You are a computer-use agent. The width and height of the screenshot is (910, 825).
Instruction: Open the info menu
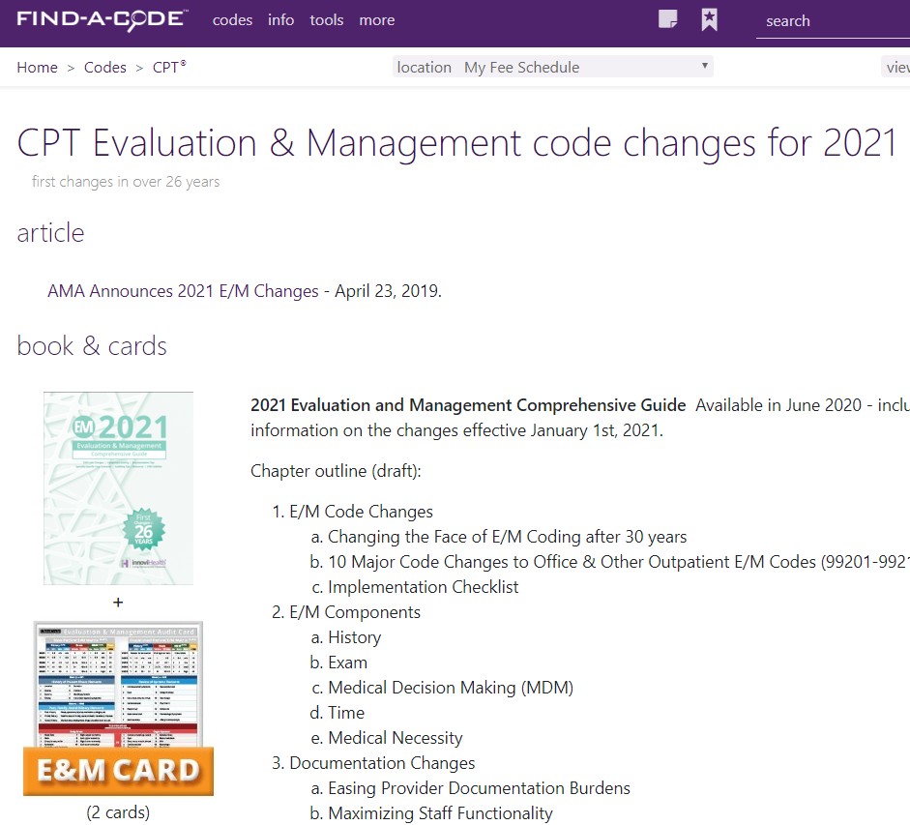[x=280, y=20]
